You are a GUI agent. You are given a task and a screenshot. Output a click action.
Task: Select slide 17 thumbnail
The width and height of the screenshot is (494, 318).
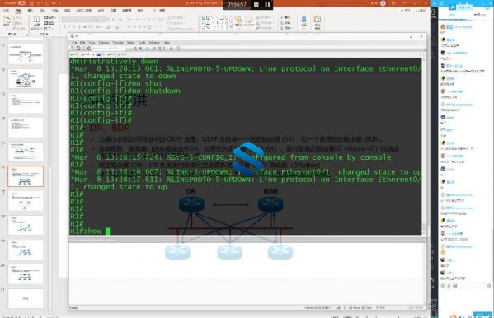pos(26,201)
